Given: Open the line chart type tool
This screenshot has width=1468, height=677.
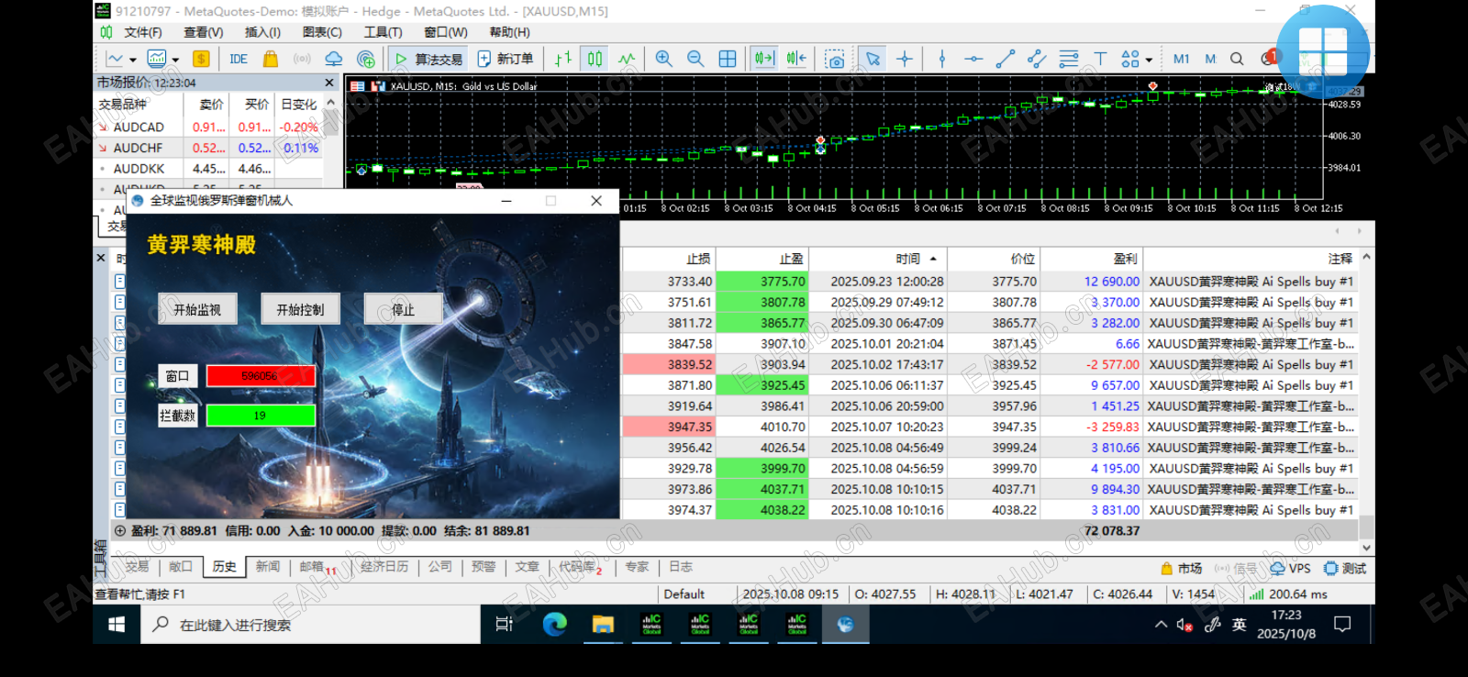Looking at the screenshot, I should coord(115,59).
